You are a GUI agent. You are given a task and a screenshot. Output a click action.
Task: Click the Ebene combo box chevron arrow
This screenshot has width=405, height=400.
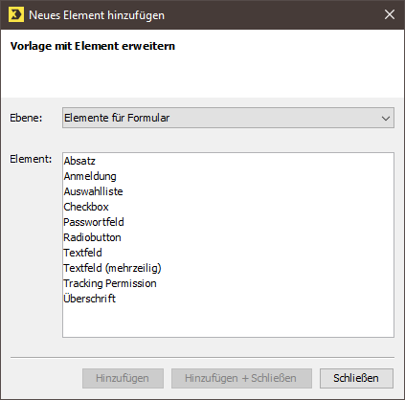coord(386,119)
